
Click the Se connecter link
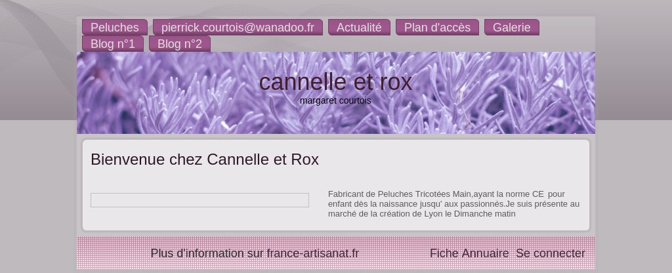(551, 253)
